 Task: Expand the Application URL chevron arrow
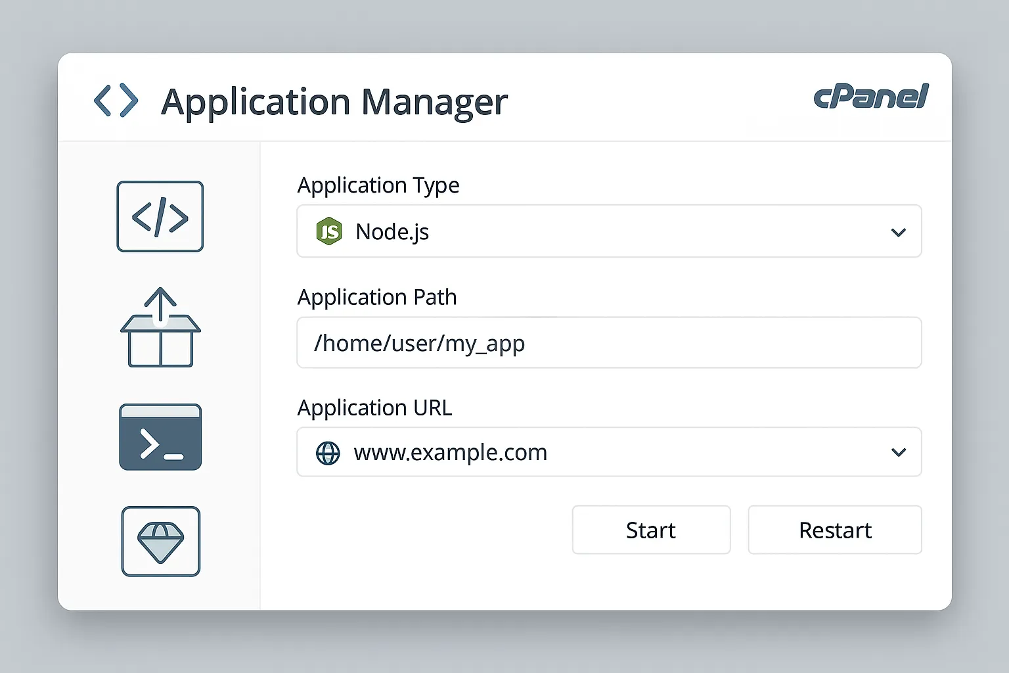pos(898,452)
